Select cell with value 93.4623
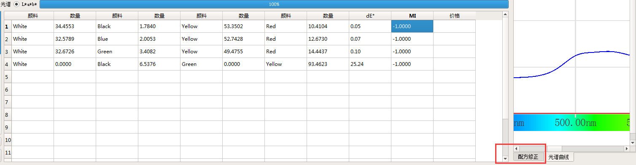 tap(328, 64)
